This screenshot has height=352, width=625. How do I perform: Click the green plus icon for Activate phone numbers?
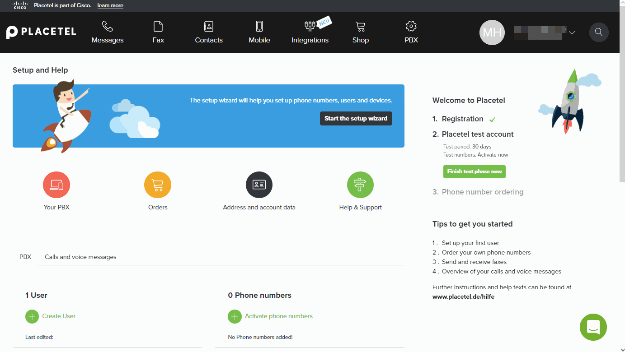tap(235, 316)
